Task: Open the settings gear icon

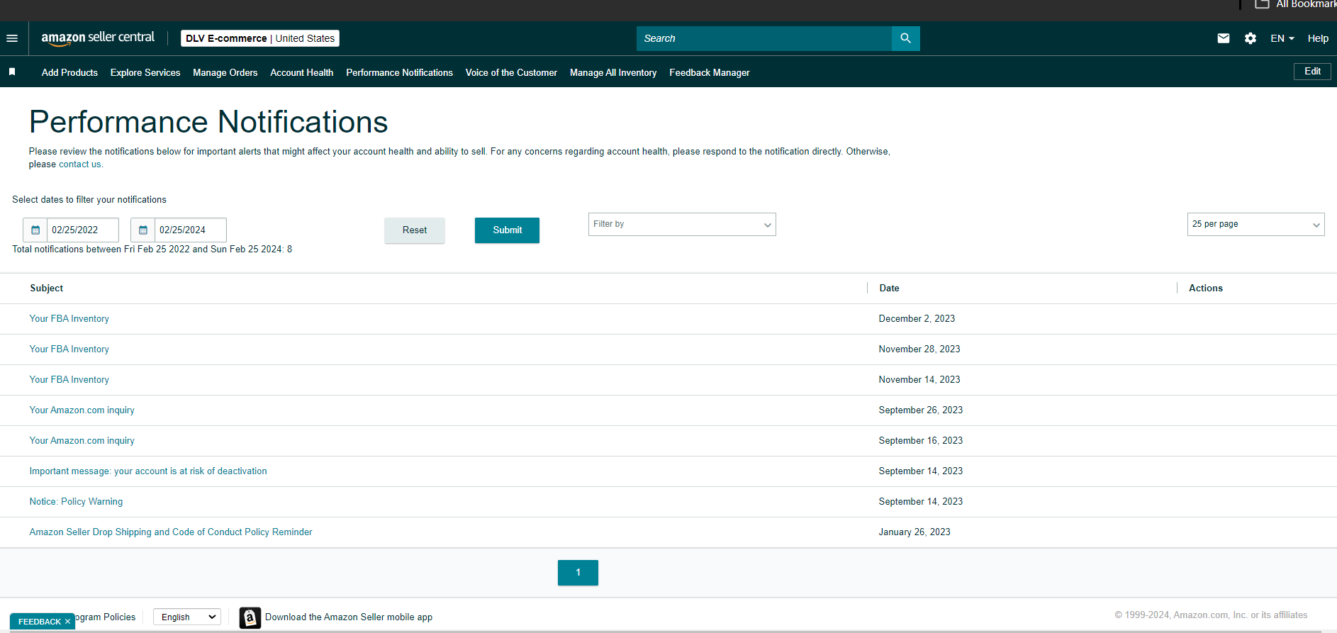Action: (1251, 38)
